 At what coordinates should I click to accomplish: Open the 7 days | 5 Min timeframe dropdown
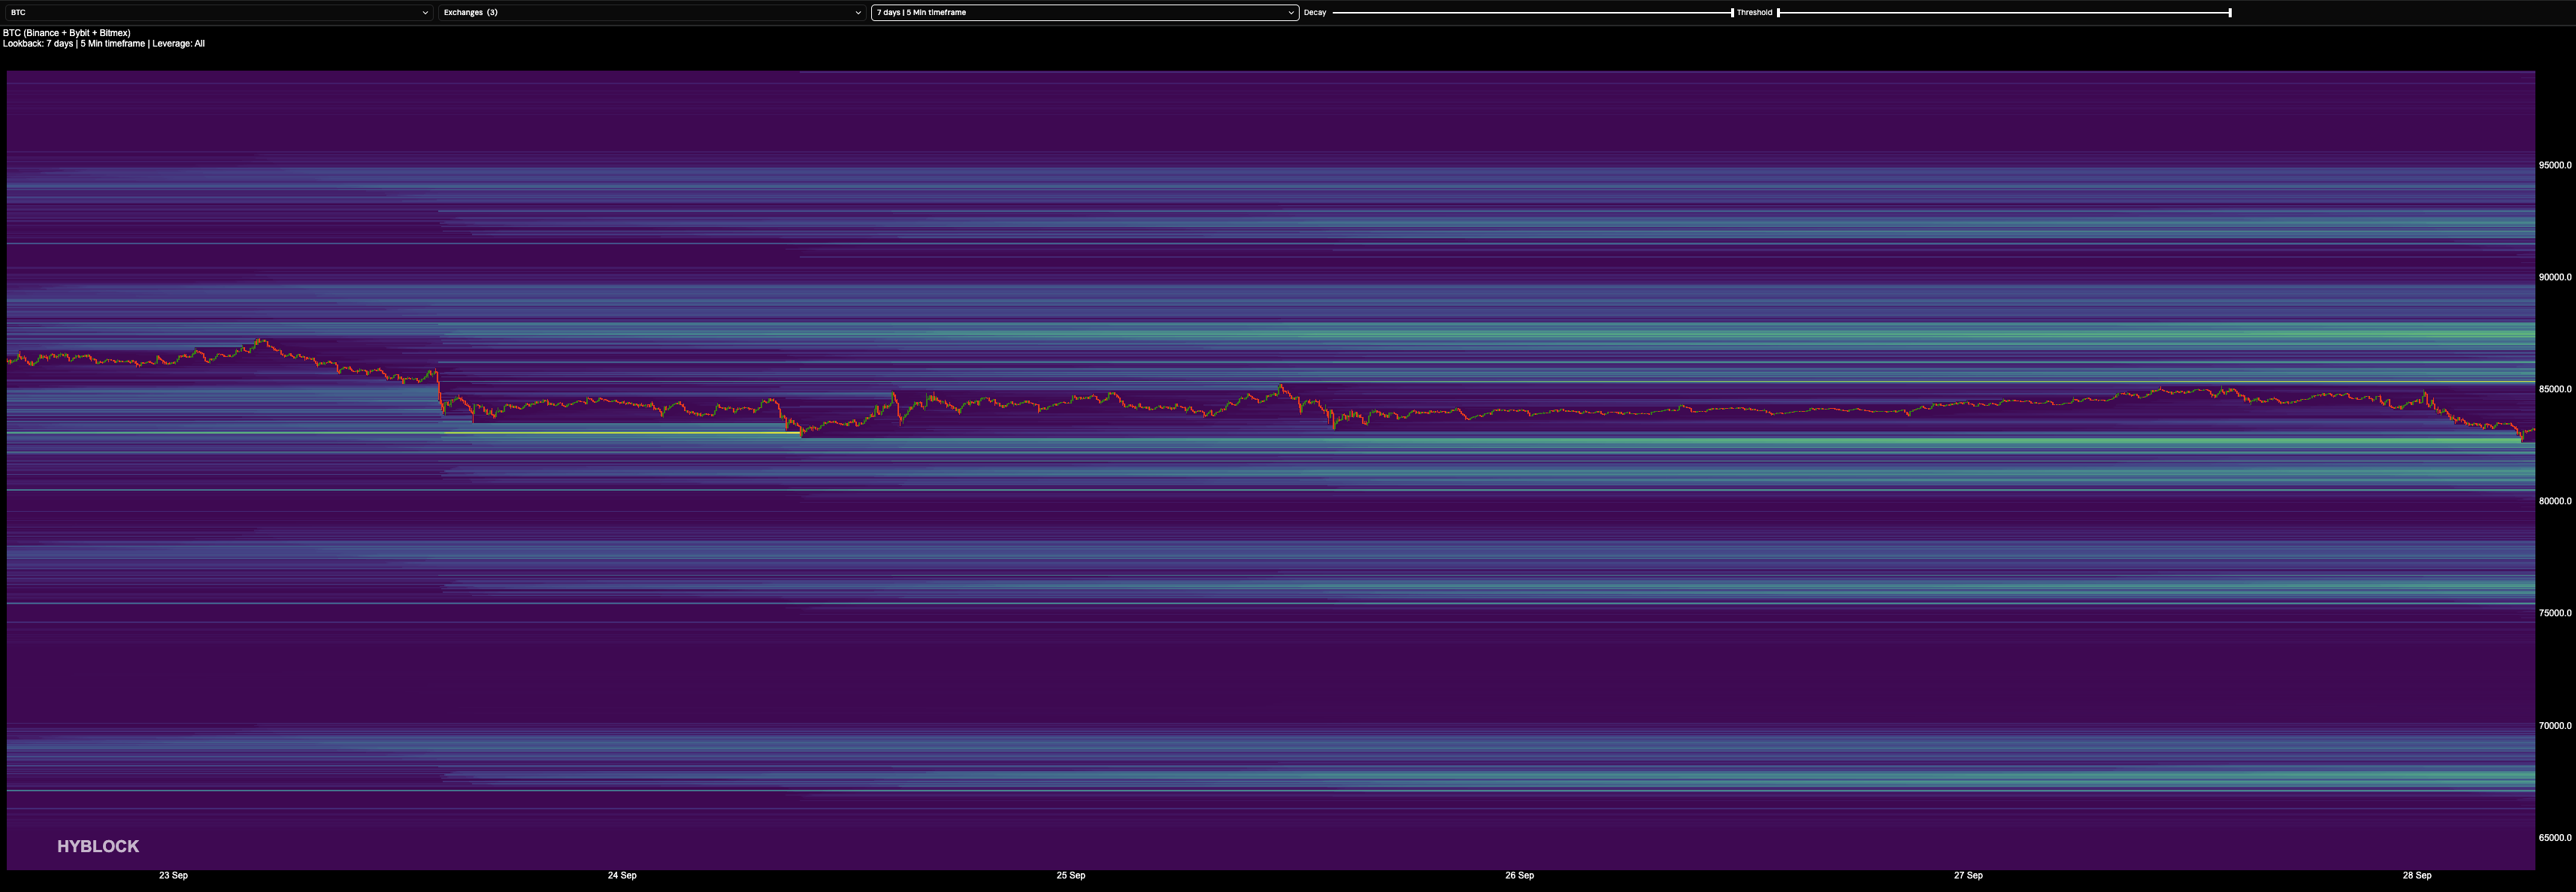(1085, 13)
